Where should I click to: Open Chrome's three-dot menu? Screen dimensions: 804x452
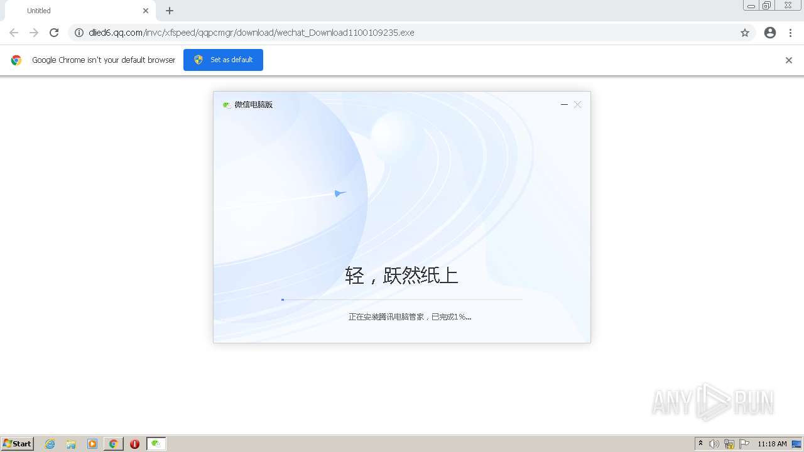coord(790,33)
